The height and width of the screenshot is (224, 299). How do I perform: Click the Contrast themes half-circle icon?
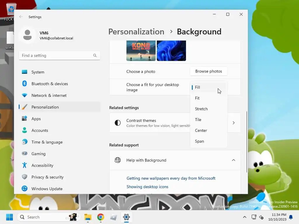[x=118, y=123]
